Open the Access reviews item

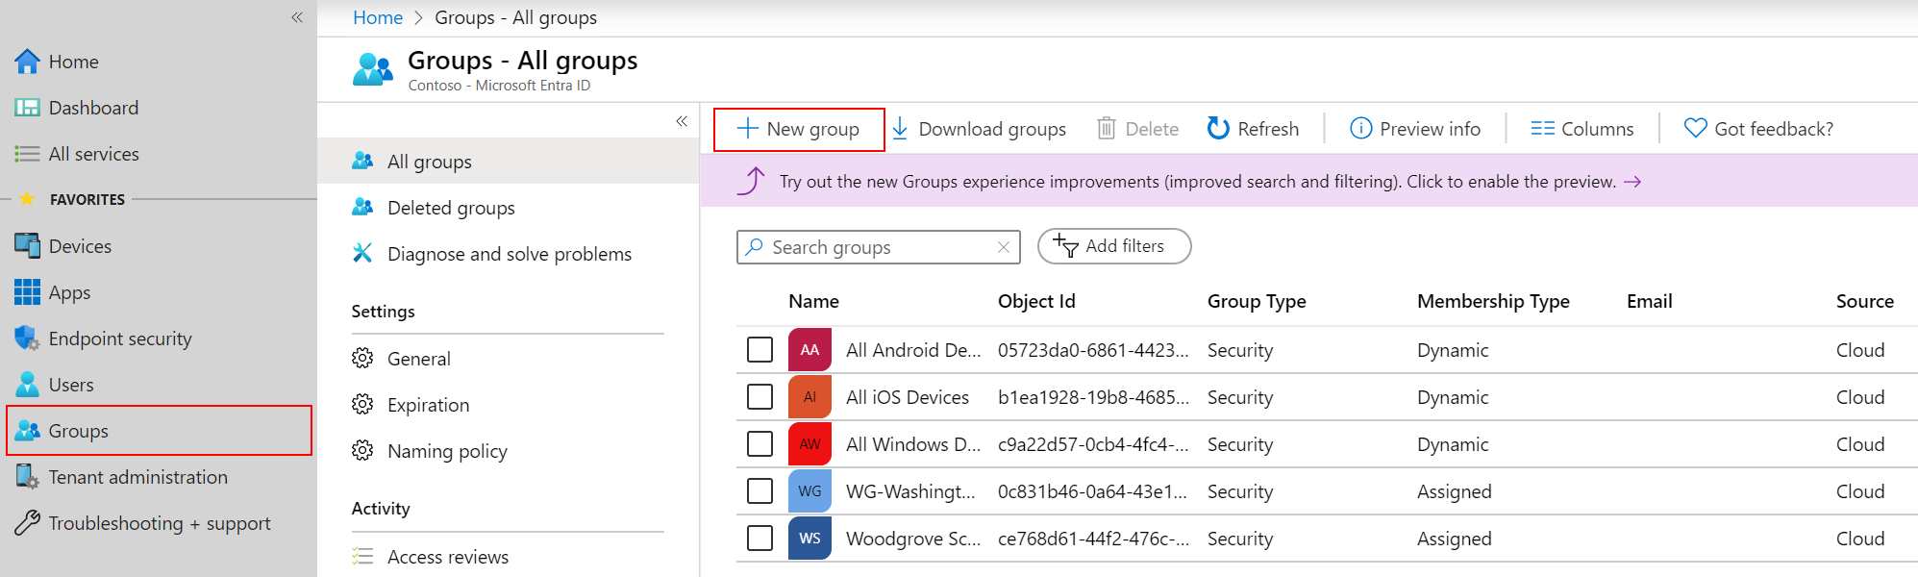click(x=508, y=557)
